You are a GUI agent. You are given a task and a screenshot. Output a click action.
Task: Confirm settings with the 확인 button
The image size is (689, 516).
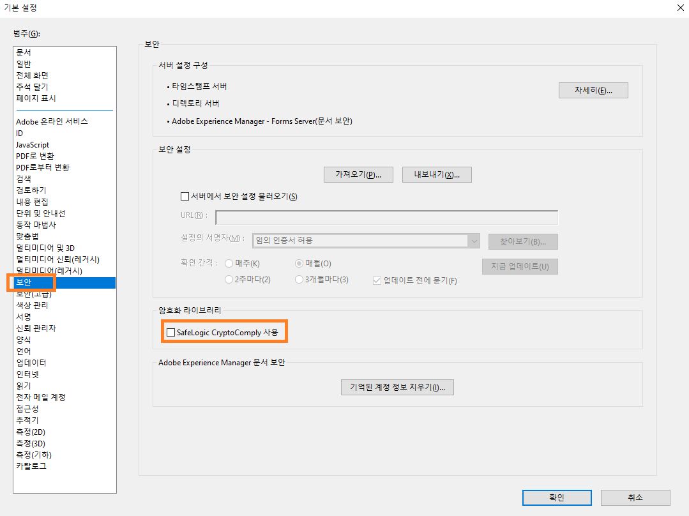pos(556,497)
